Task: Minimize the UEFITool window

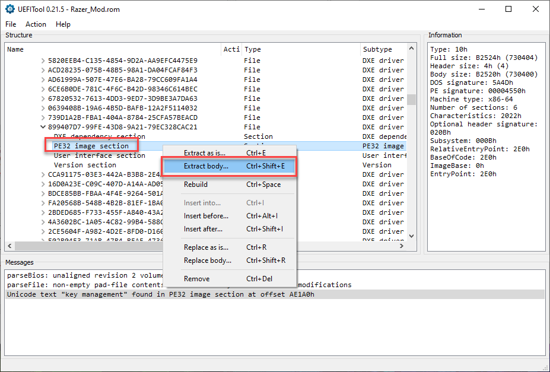Action: [482, 9]
